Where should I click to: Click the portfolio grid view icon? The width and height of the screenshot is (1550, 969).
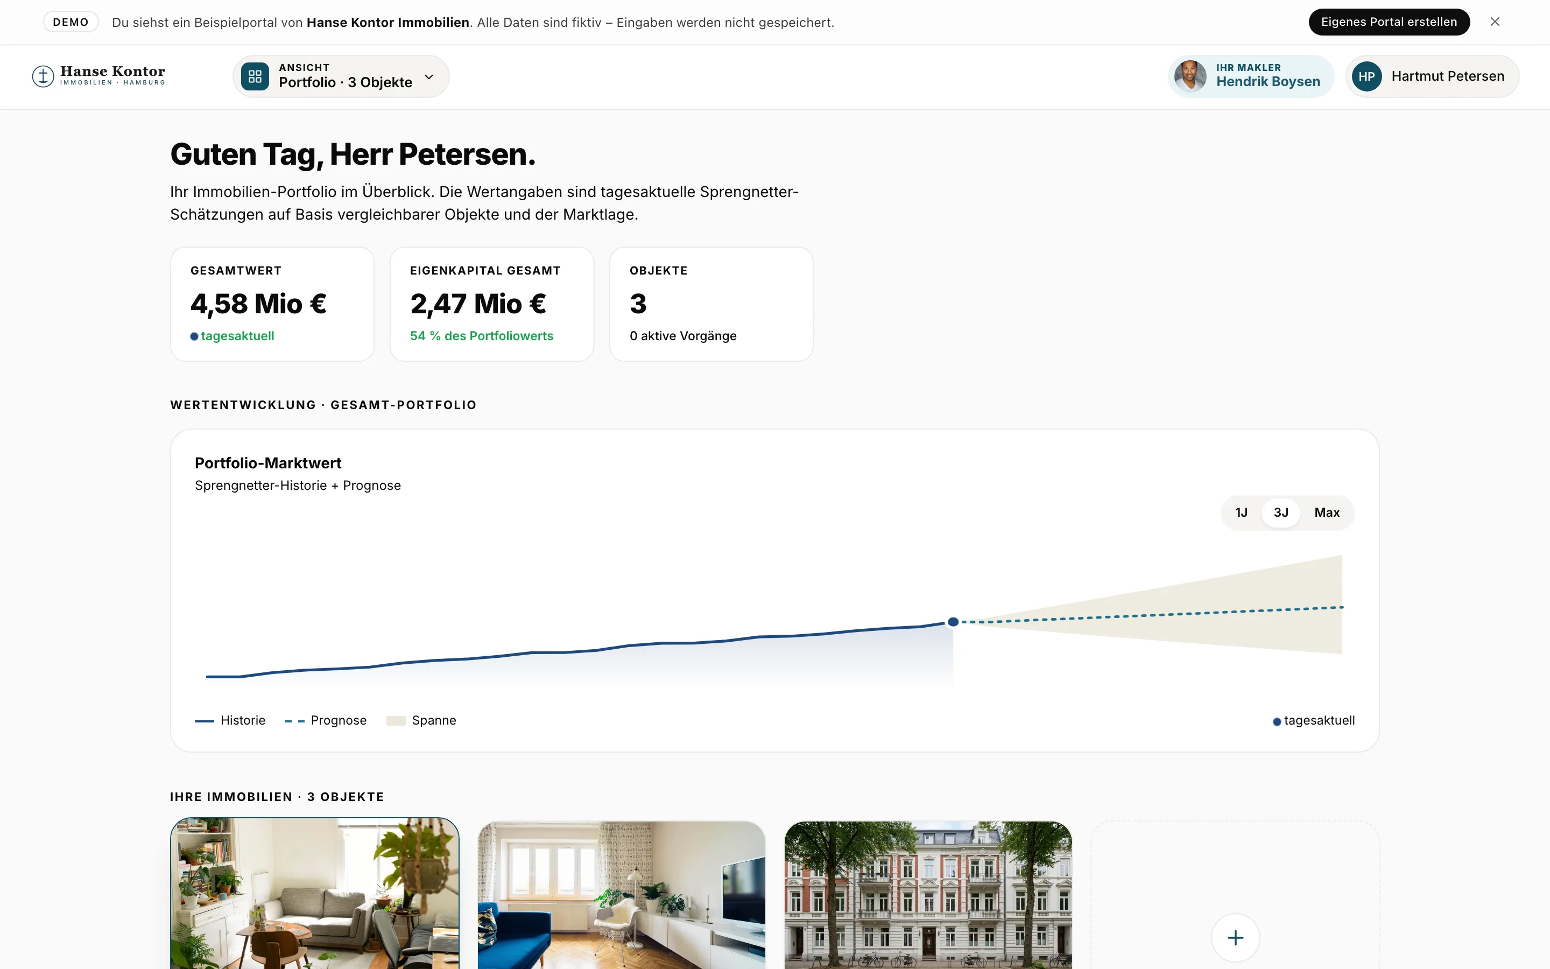pos(255,76)
